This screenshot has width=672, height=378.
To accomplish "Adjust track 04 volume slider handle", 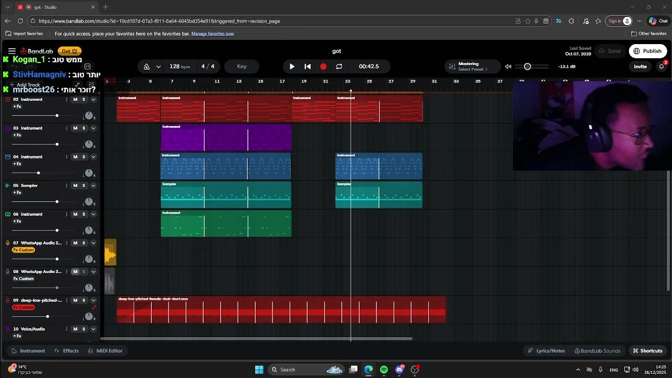I will [38, 173].
